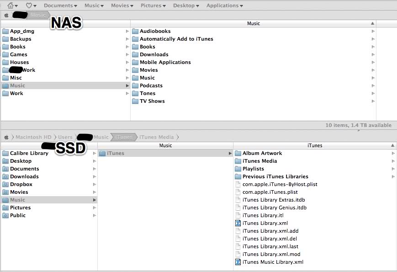The height and width of the screenshot is (272, 397).
Task: Select the Previous iTunes Libraries folder icon
Action: (238, 176)
